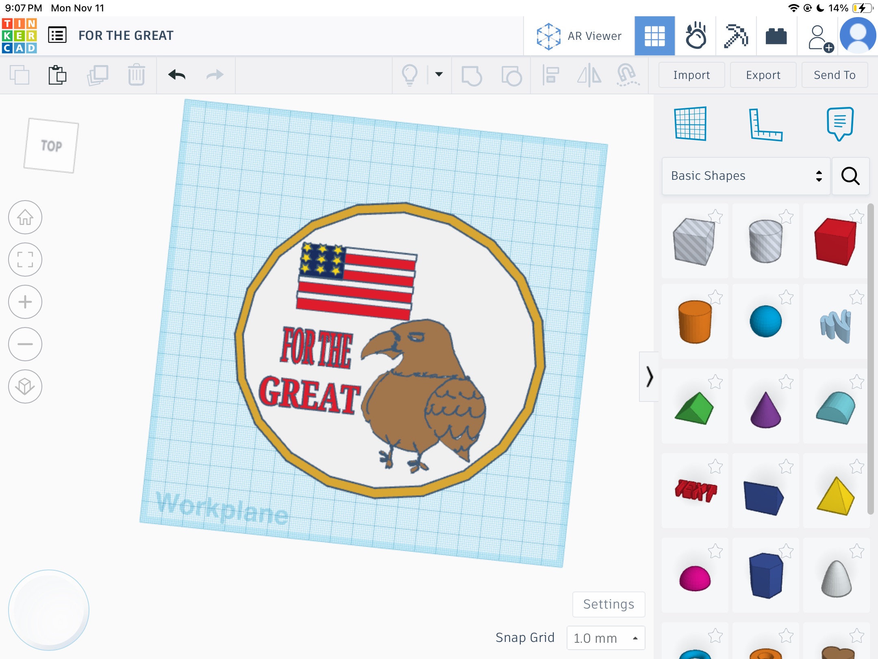The image size is (878, 659).
Task: Select the Ruler tool icon
Action: pos(765,124)
